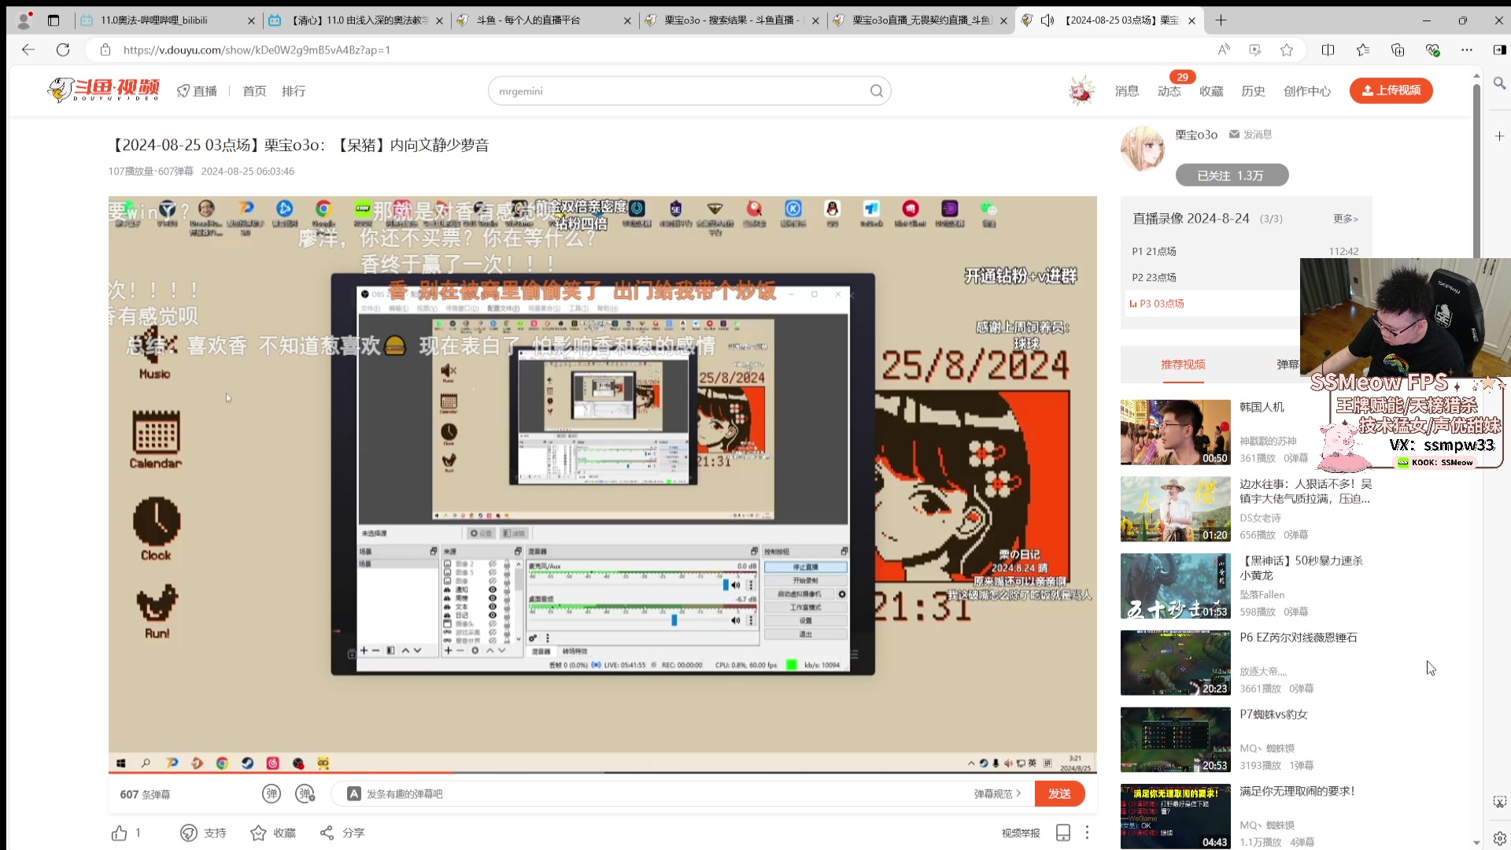Open 创作中心 creator center
The image size is (1511, 850).
coord(1307,91)
